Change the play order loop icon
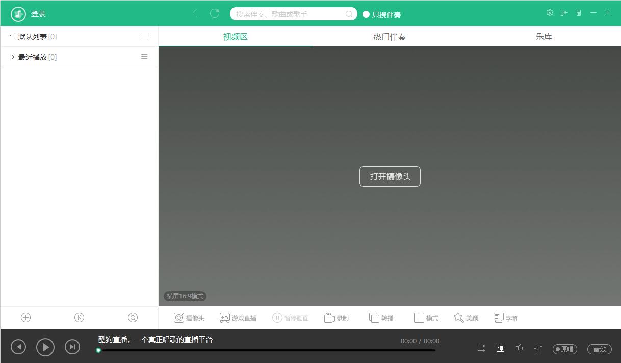The image size is (621, 363). [x=481, y=348]
